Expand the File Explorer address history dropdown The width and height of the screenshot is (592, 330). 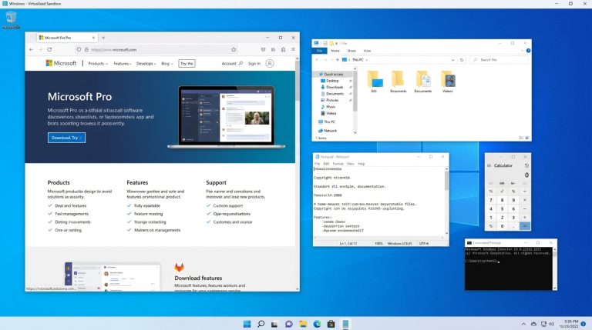452,60
